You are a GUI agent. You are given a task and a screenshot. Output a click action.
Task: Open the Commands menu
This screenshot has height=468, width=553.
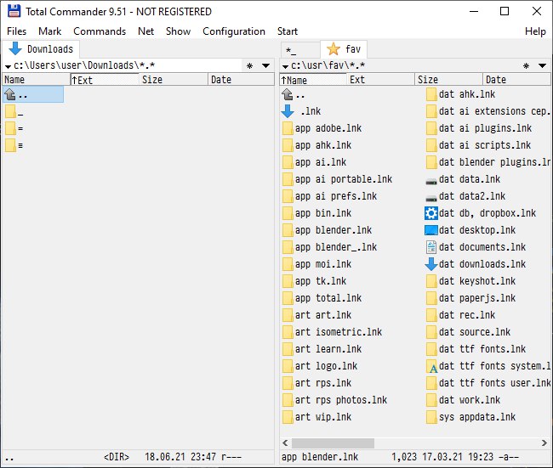pyautogui.click(x=100, y=31)
